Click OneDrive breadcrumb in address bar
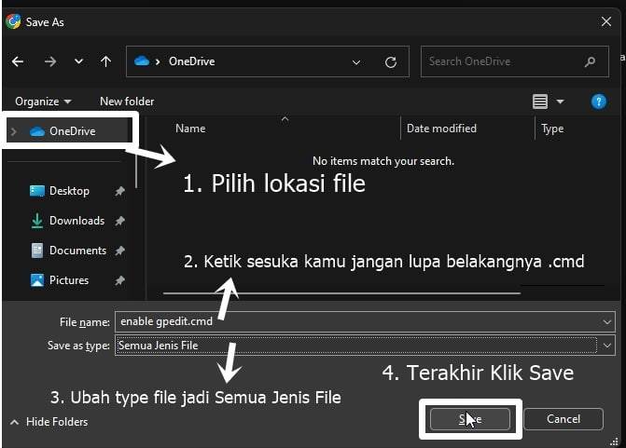626x448 pixels. click(x=191, y=61)
